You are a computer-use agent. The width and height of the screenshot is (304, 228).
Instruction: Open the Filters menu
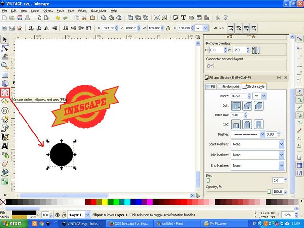click(83, 10)
